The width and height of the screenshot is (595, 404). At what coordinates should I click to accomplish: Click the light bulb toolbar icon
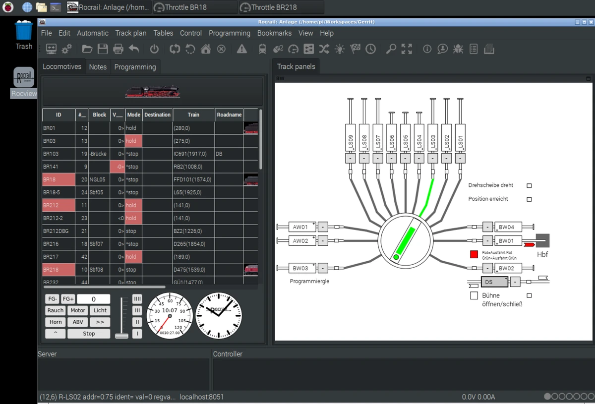tap(340, 49)
